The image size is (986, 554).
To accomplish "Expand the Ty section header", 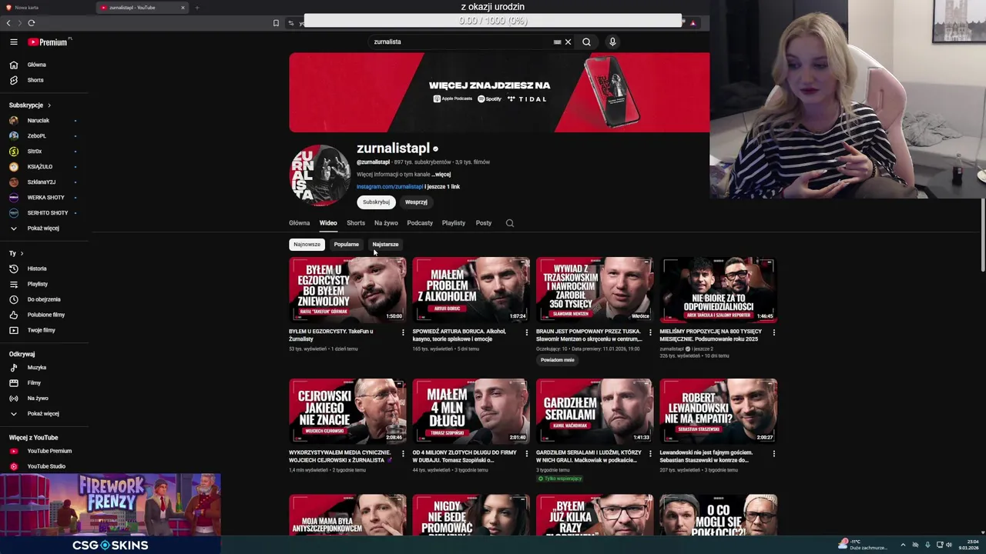I will 16,253.
